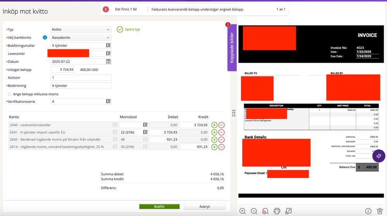Open the Typ dropdown showing Kvitto
The width and height of the screenshot is (387, 216).
(81, 29)
